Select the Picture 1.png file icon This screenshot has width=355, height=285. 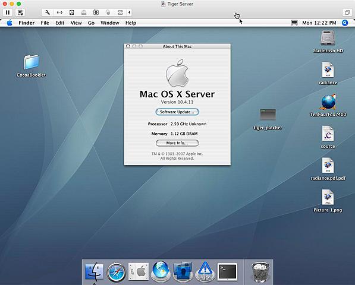pos(328,201)
